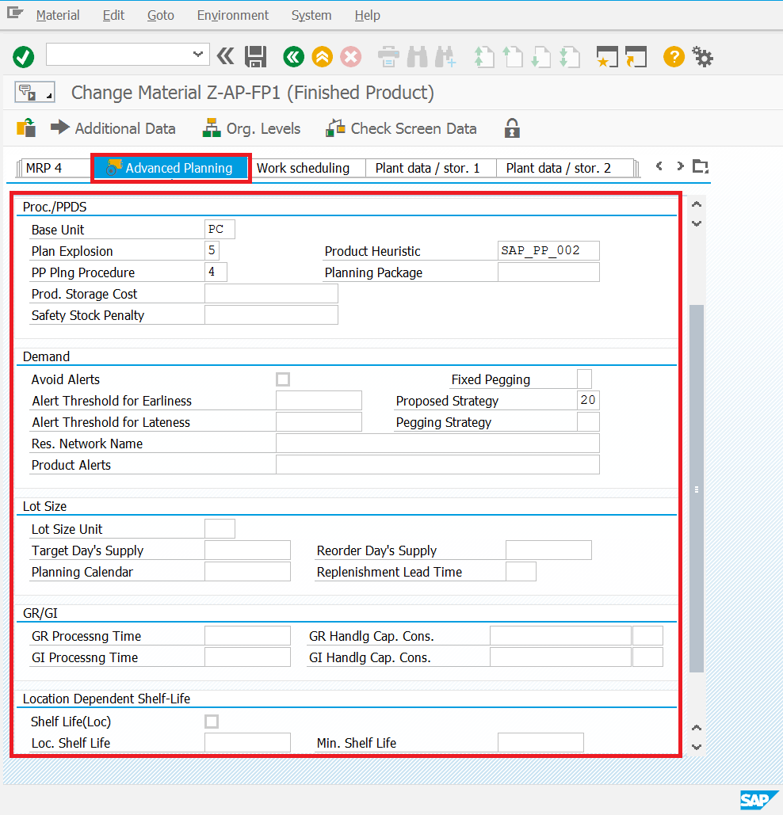Viewport: 783px width, 815px height.
Task: Confirm entry with the green checkmark icon
Action: click(23, 56)
